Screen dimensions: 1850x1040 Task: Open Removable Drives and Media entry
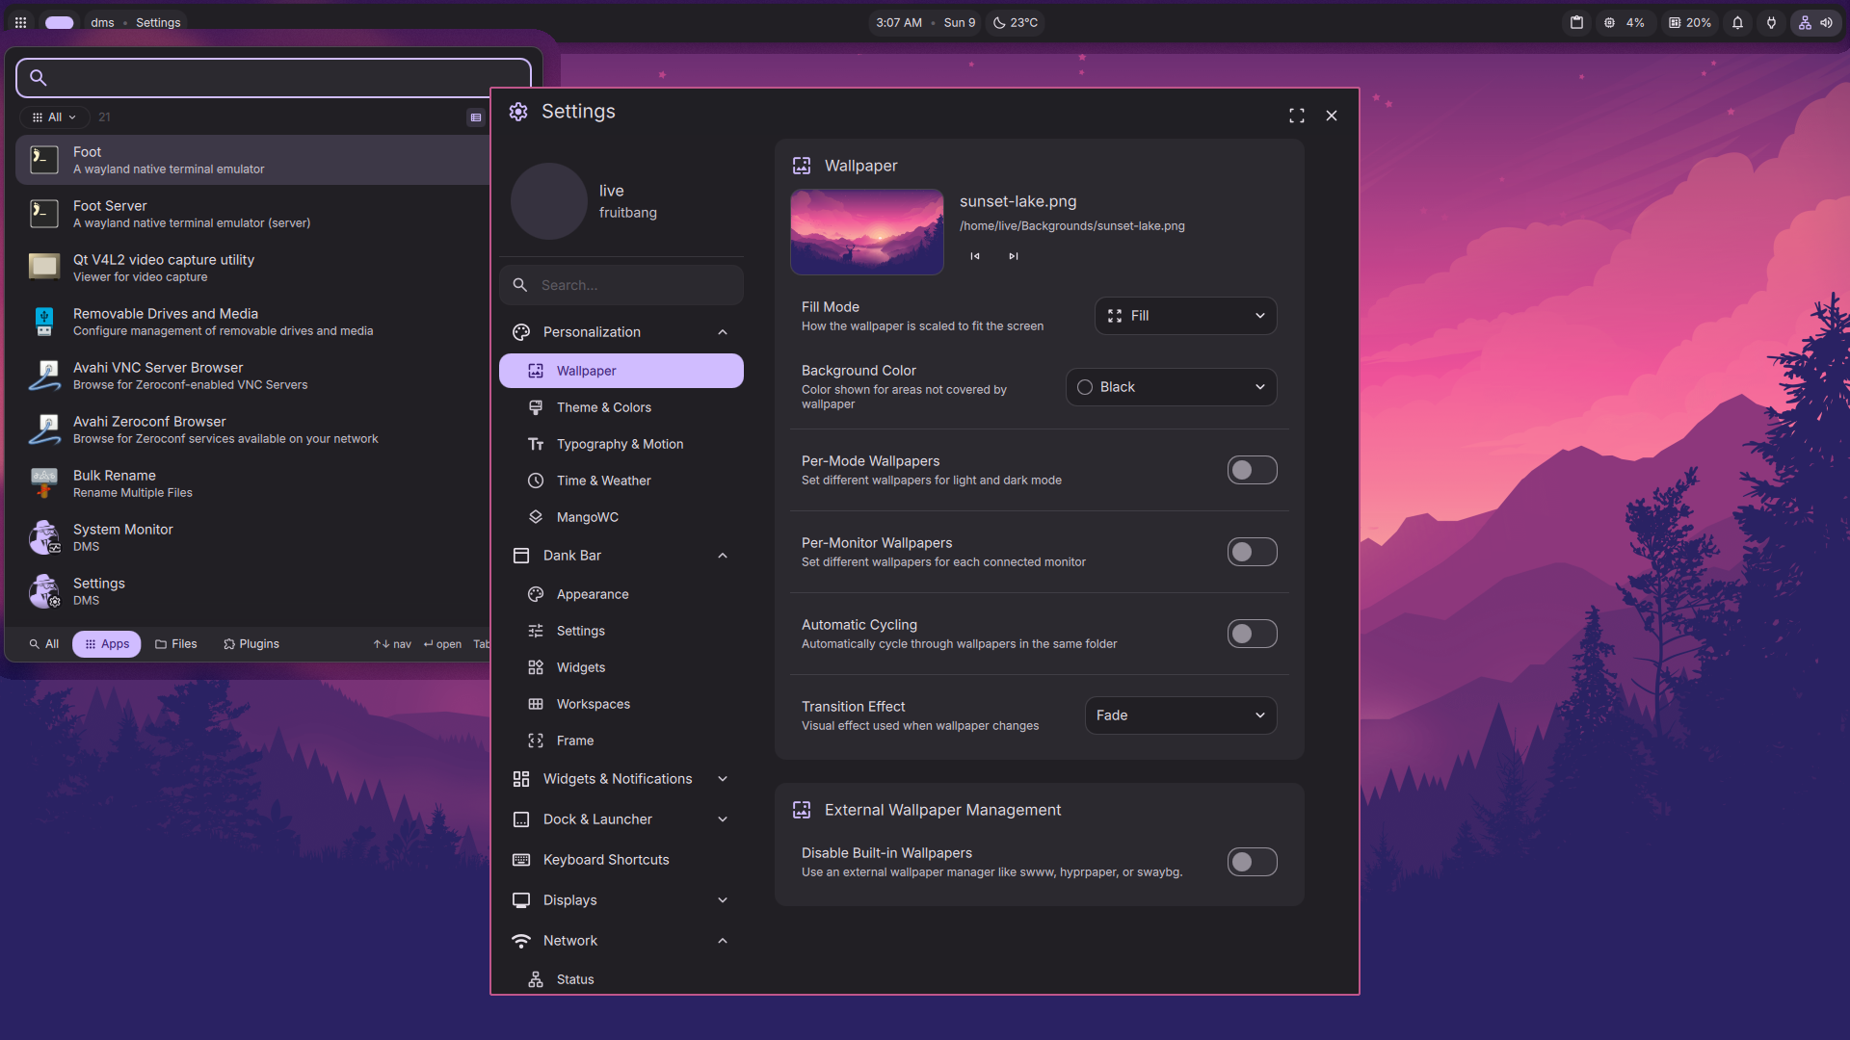254,322
